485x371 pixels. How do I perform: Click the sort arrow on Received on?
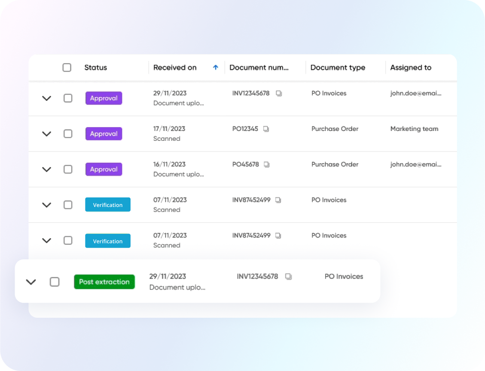pos(216,67)
